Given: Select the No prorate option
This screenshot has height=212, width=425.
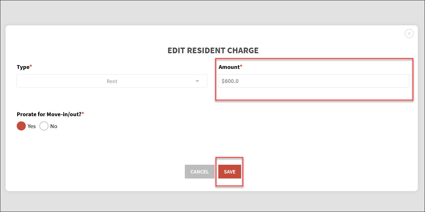Looking at the screenshot, I should [44, 126].
